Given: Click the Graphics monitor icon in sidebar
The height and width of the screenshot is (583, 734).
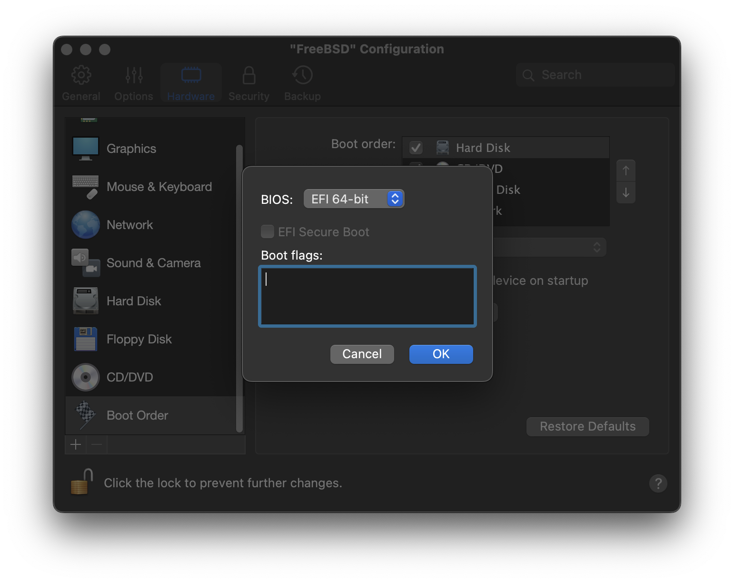Looking at the screenshot, I should [86, 149].
